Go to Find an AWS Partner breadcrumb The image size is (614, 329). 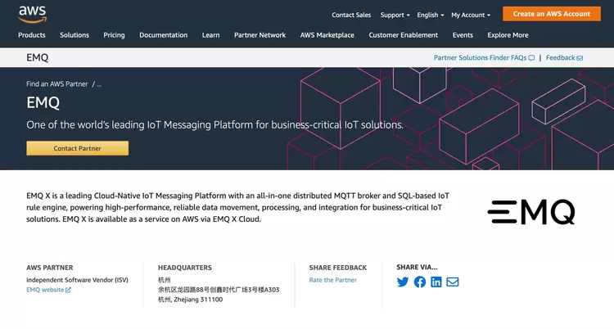click(56, 83)
